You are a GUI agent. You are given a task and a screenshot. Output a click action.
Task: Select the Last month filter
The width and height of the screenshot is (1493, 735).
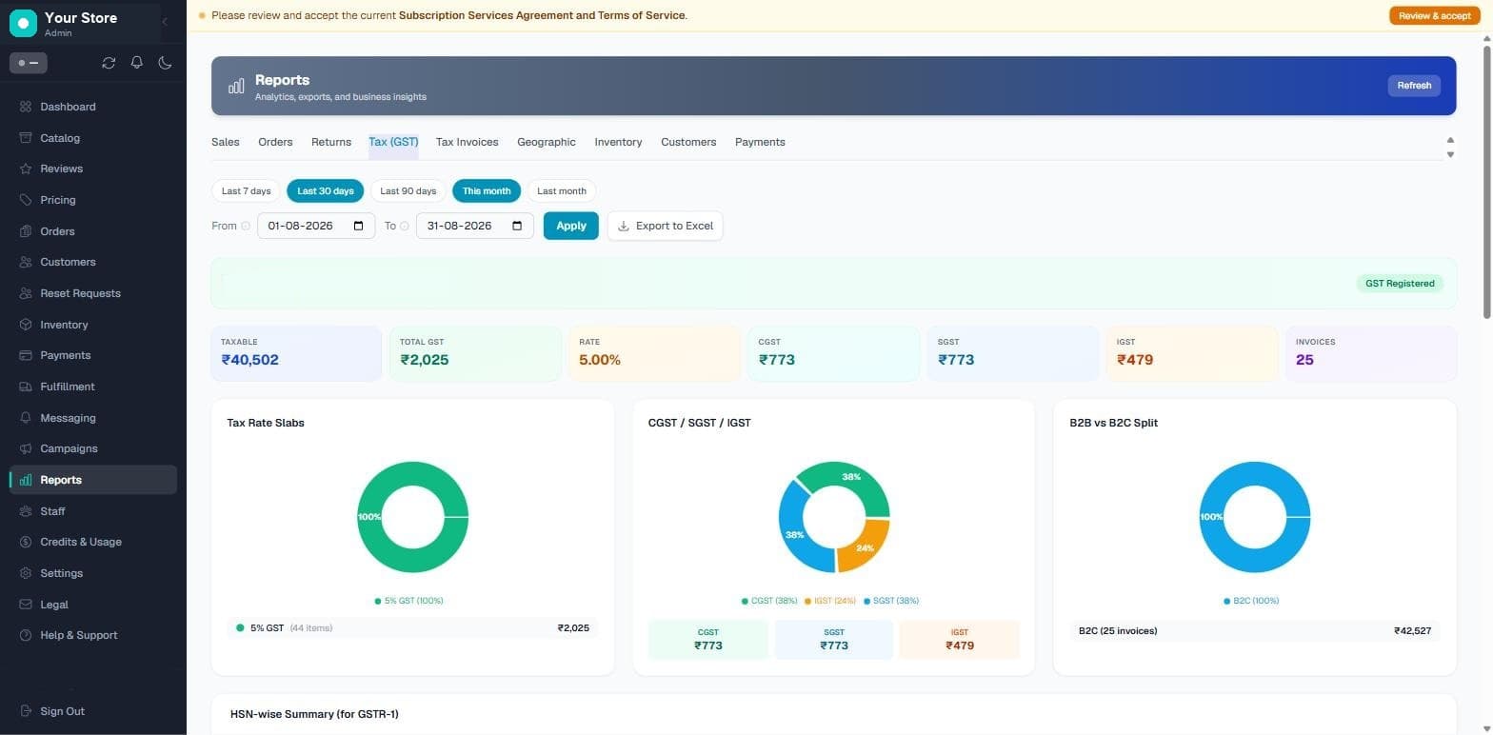(x=562, y=191)
